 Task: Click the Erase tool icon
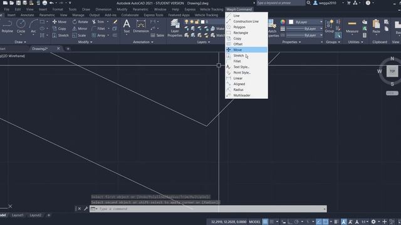pos(115,22)
